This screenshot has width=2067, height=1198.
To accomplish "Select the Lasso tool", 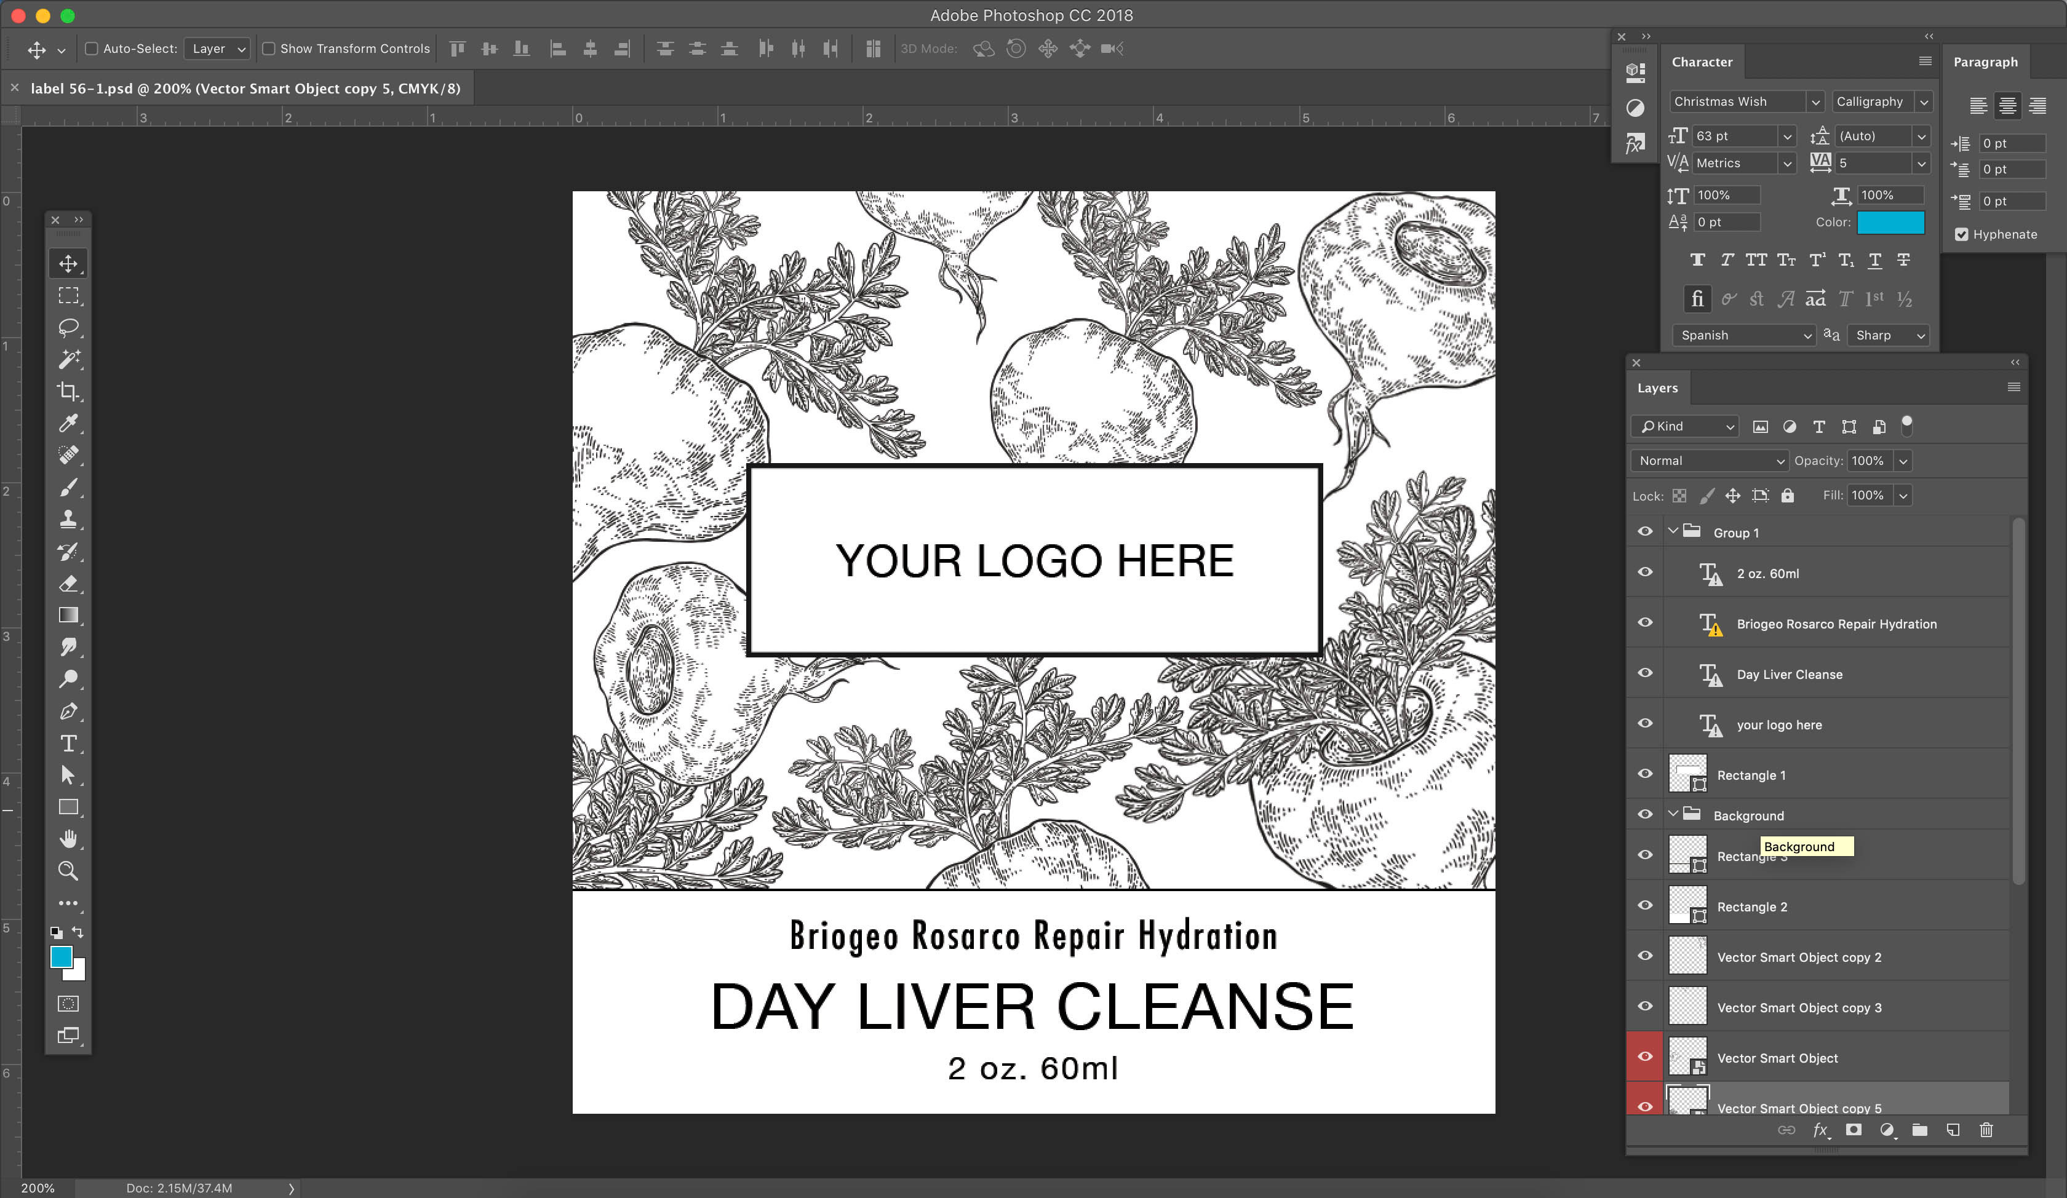I will [x=68, y=327].
